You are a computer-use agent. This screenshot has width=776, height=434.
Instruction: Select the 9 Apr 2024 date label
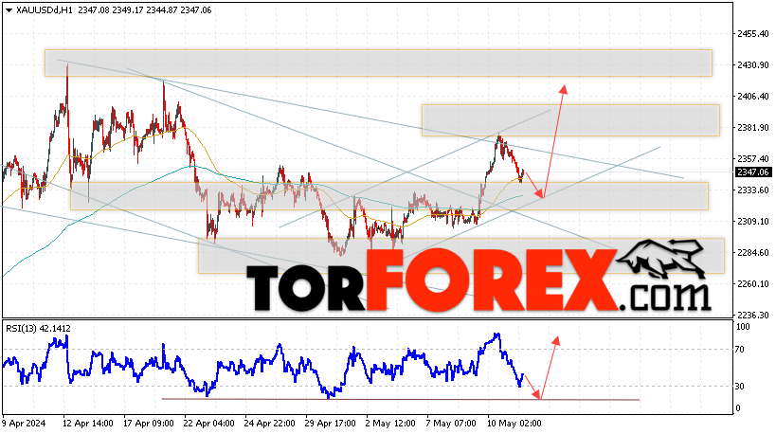click(x=24, y=424)
